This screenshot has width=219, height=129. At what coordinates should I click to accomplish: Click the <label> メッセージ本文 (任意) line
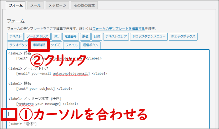click(35, 99)
